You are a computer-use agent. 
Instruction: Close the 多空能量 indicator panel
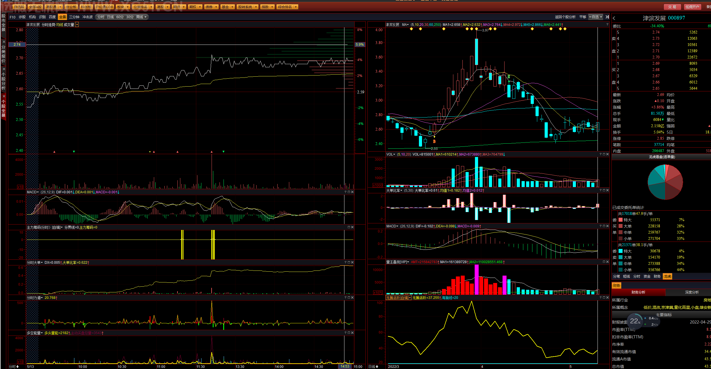tap(352, 333)
